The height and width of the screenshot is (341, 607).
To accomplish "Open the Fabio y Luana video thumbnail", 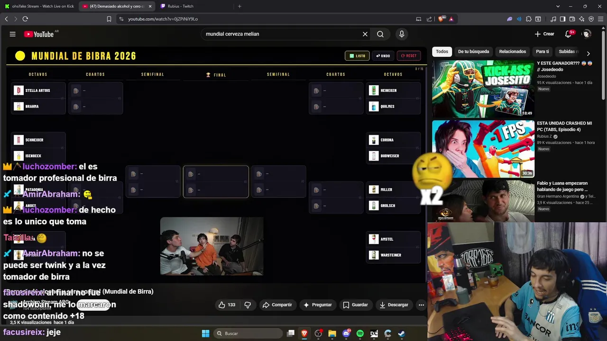I will pos(483,201).
